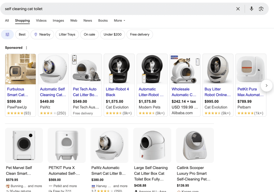Apply the Under $200 filter
The image size is (274, 192).
pyautogui.click(x=112, y=34)
